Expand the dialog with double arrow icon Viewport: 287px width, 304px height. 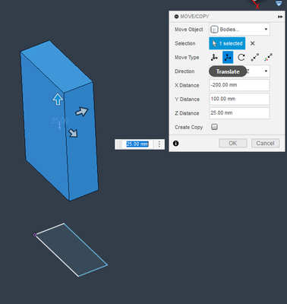point(280,17)
